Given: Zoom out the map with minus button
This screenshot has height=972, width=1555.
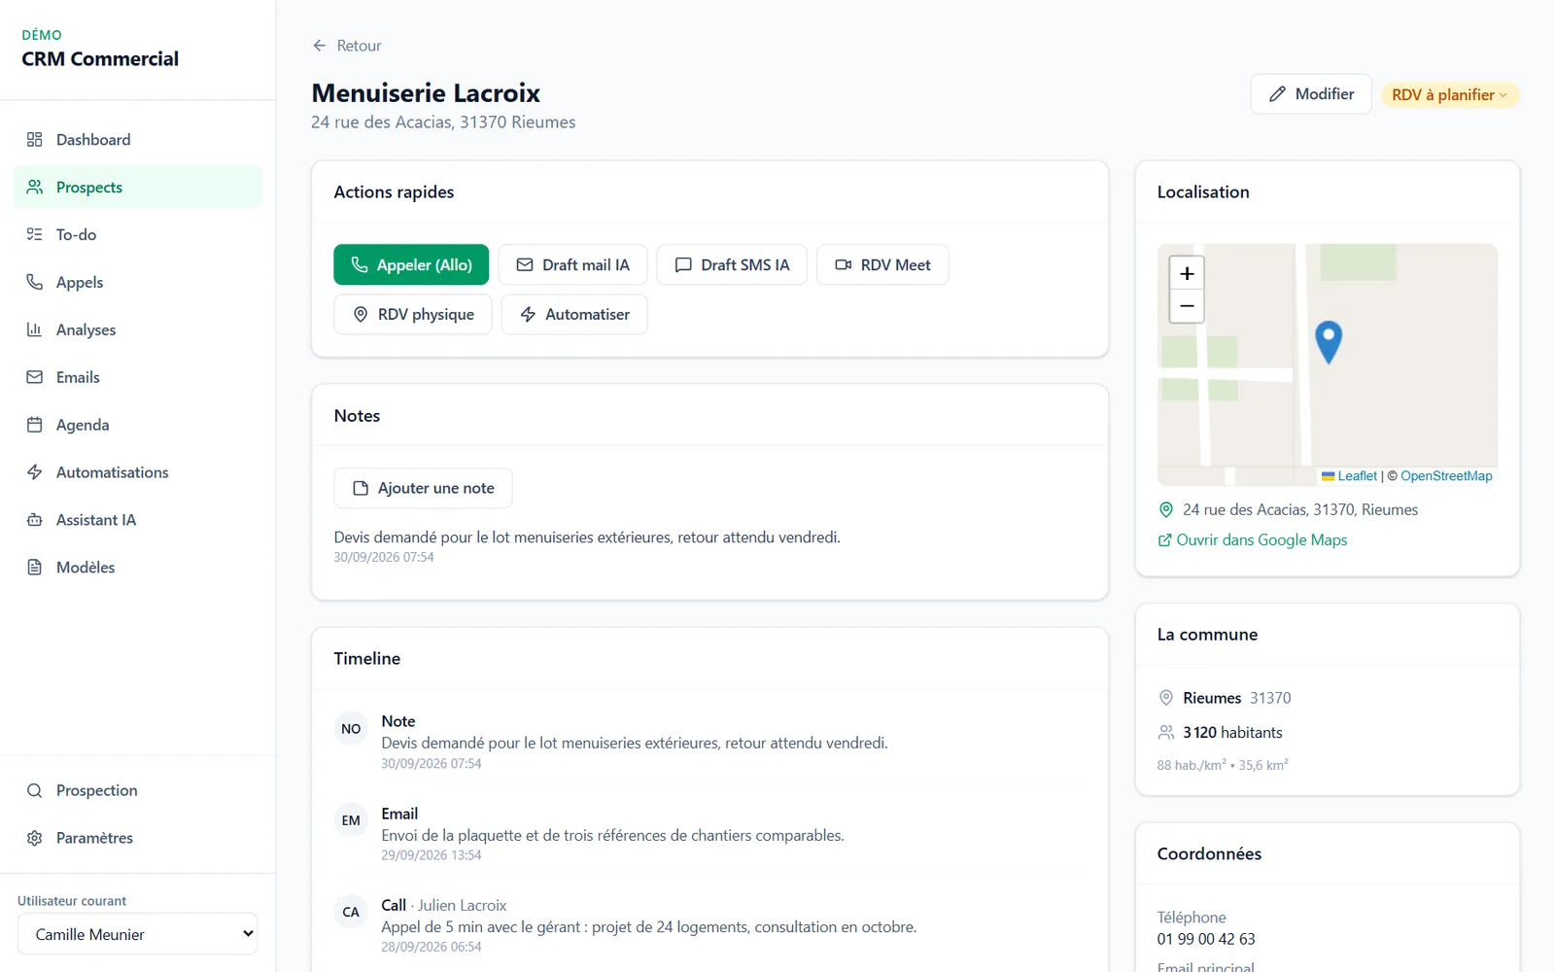Looking at the screenshot, I should tap(1187, 306).
